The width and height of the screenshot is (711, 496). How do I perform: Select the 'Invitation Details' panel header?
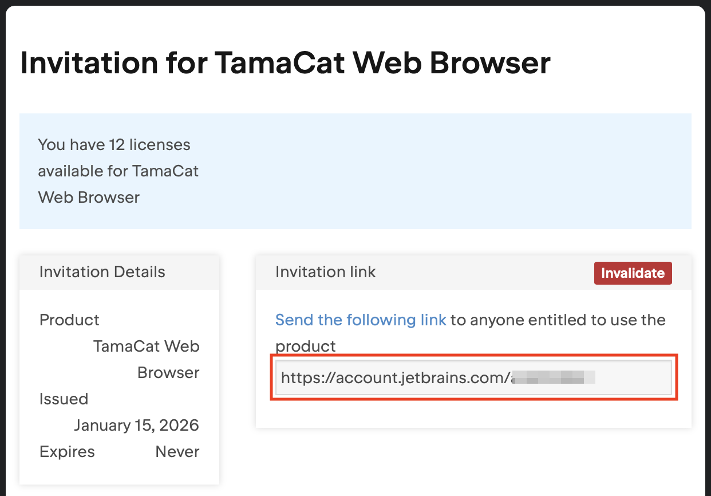pos(102,272)
